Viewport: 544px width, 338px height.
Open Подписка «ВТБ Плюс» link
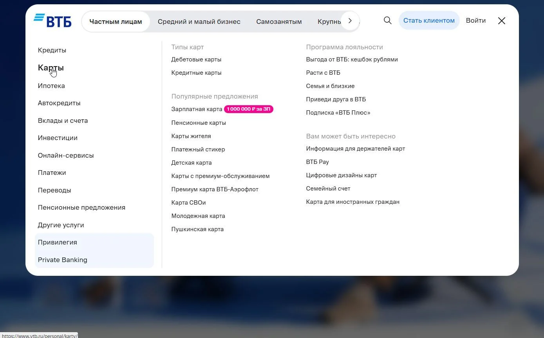(338, 113)
